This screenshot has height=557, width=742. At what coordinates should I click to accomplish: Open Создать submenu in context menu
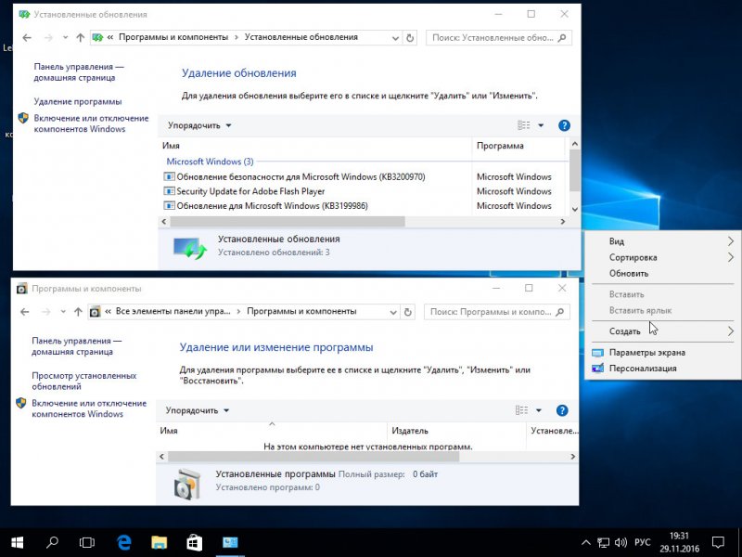[x=663, y=331]
